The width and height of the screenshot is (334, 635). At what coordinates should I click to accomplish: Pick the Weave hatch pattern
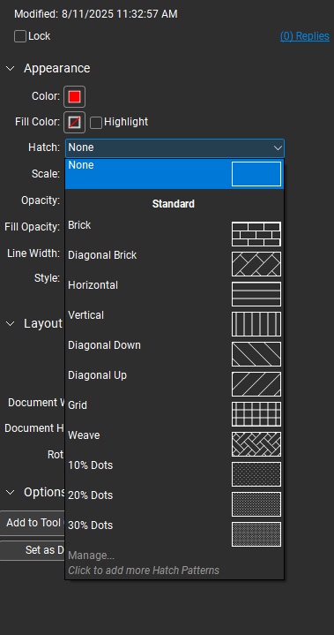click(x=174, y=443)
